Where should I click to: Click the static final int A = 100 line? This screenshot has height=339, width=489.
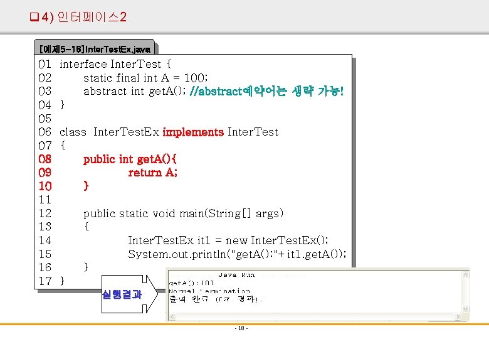[x=145, y=77]
